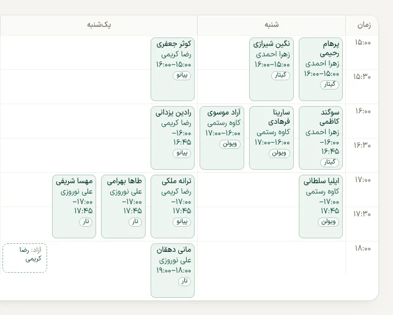Open آراد موسوی lesson card

222,138
